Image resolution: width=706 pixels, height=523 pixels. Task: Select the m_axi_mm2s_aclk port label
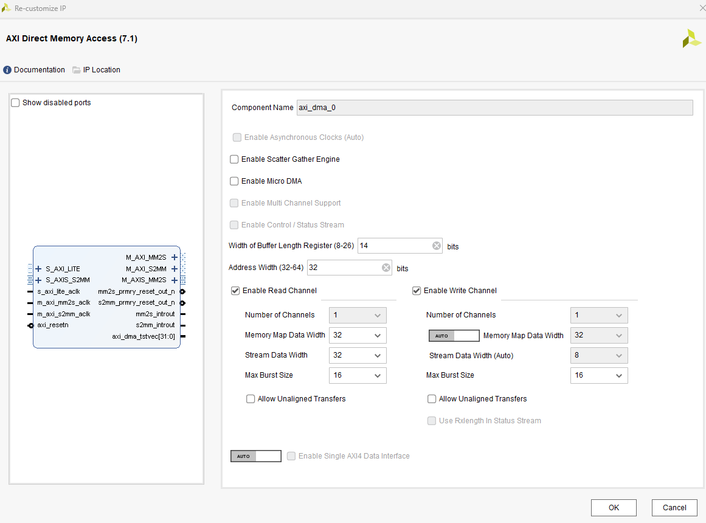(63, 303)
